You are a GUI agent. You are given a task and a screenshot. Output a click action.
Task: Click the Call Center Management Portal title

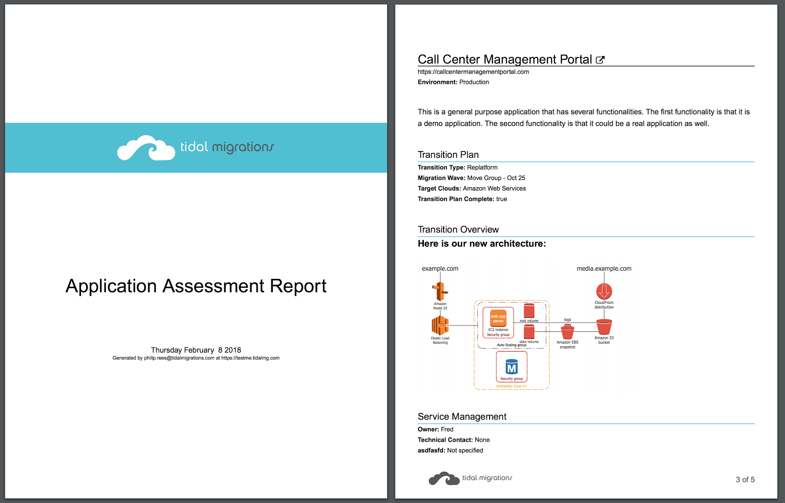tap(505, 59)
